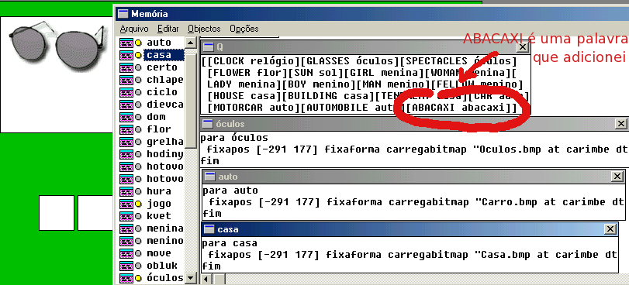The height and width of the screenshot is (285, 629).
Task: Select the "move" entry label
Action: pos(159,253)
